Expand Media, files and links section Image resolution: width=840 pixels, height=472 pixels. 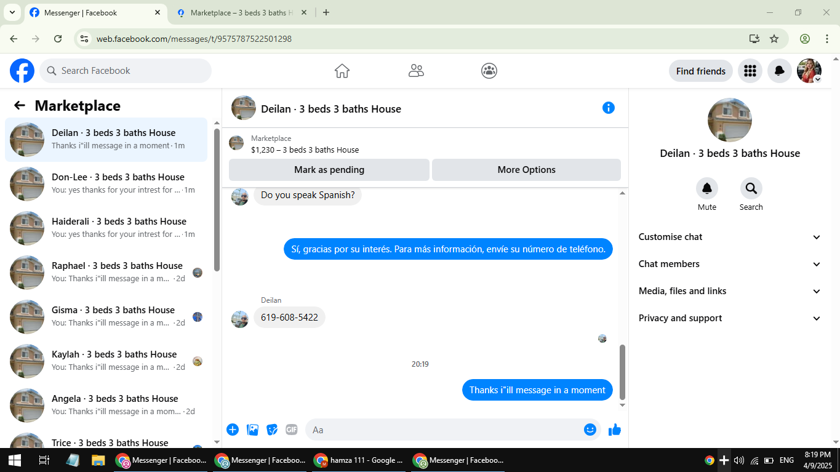tap(730, 291)
